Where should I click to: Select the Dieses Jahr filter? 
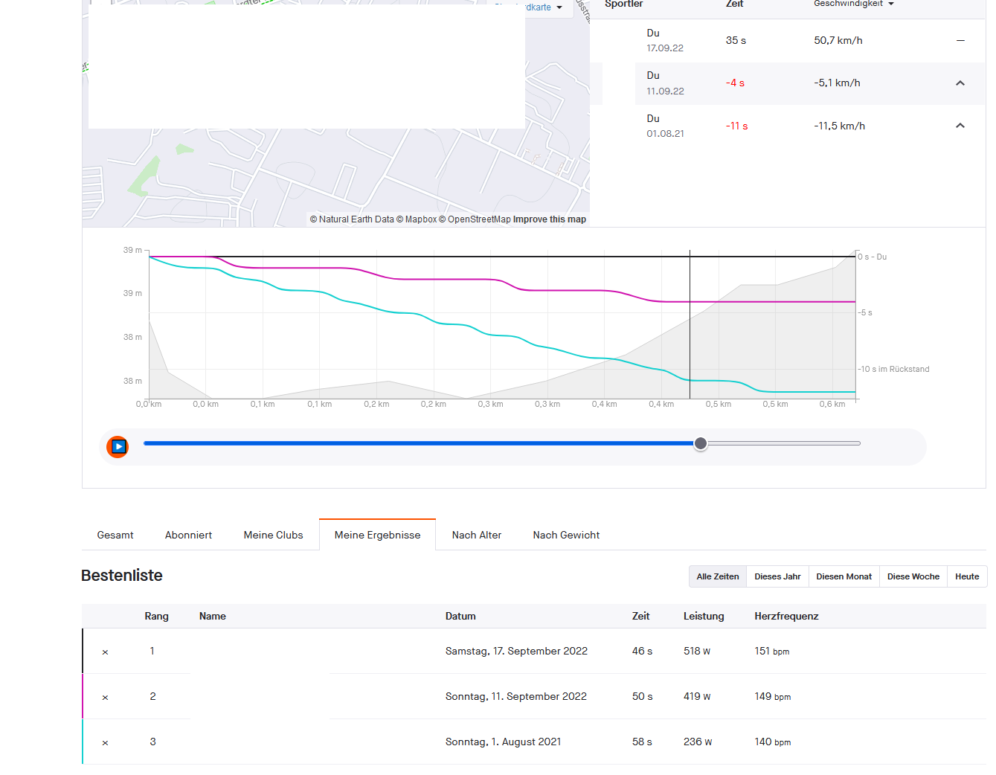(x=777, y=576)
